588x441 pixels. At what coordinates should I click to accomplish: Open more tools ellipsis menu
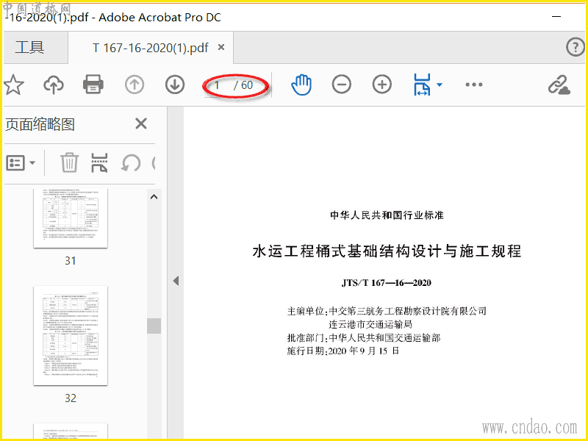tap(474, 85)
